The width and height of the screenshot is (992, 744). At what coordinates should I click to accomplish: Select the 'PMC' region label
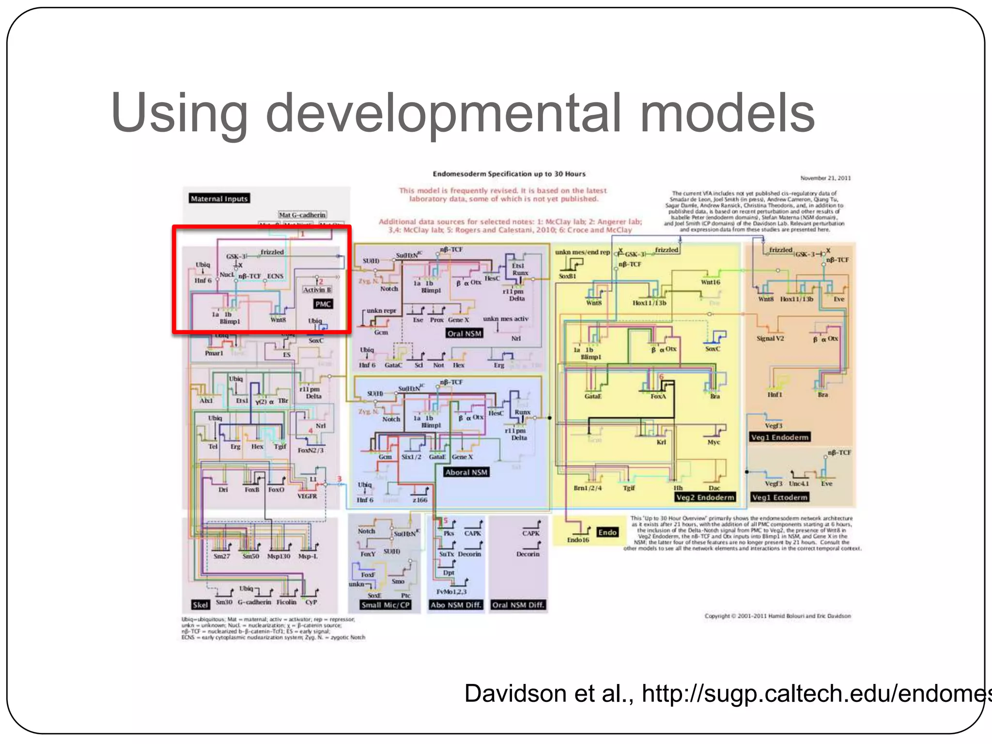coord(323,304)
